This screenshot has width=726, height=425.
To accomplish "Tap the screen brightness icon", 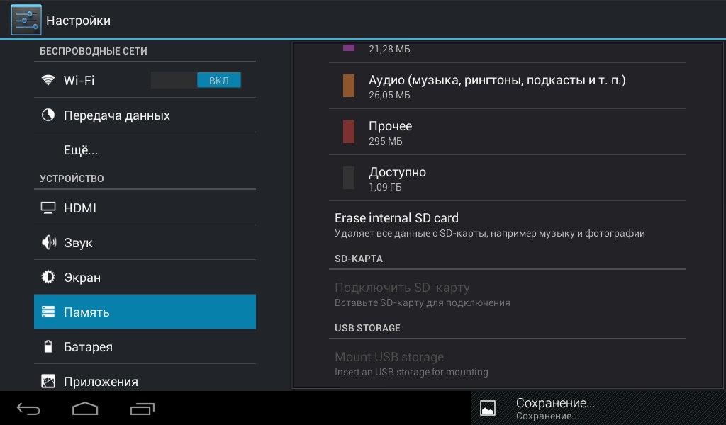I will coord(48,278).
